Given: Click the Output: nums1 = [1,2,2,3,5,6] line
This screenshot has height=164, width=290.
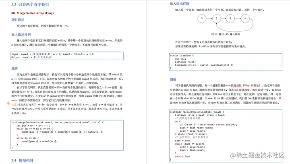Looking at the screenshot, I should point(31,57).
